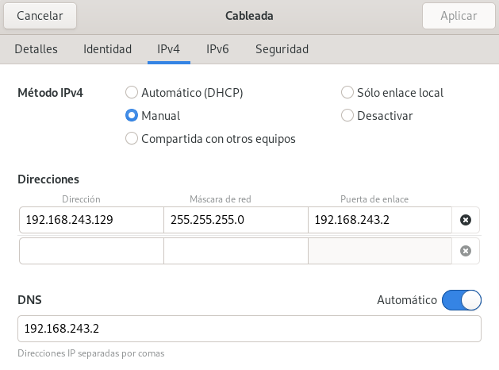Screen dimensions: 499x370
Task: Choose the Manual IPv4 method
Action: click(x=132, y=115)
